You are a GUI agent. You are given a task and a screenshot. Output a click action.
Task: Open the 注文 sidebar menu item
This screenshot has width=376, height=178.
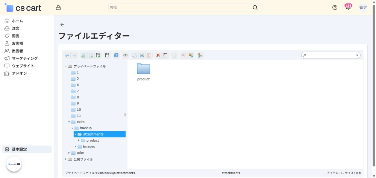point(15,28)
